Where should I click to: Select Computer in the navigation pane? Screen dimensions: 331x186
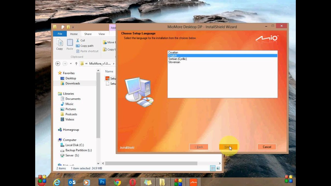70,140
